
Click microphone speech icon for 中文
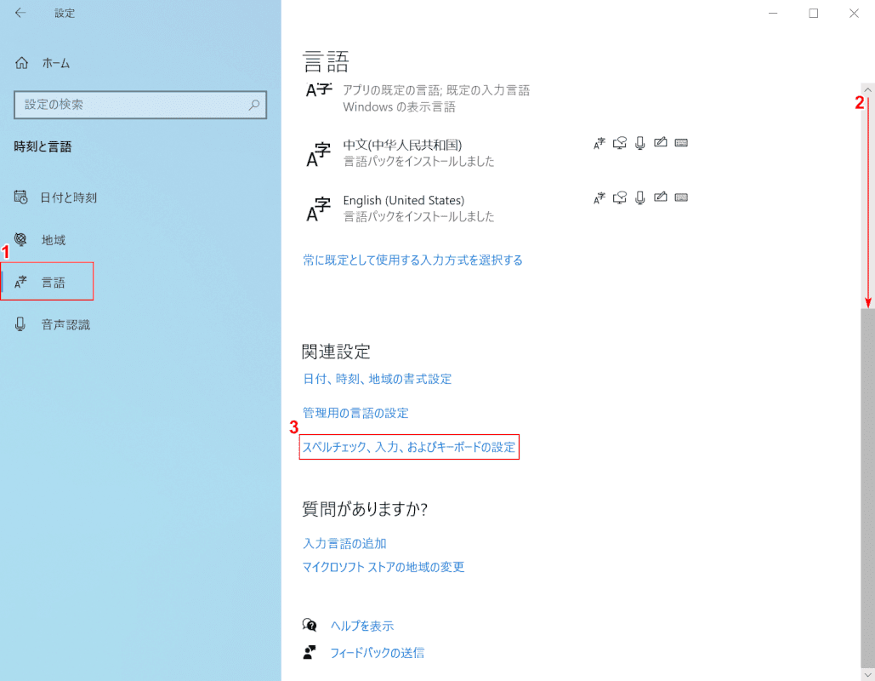[x=640, y=143]
